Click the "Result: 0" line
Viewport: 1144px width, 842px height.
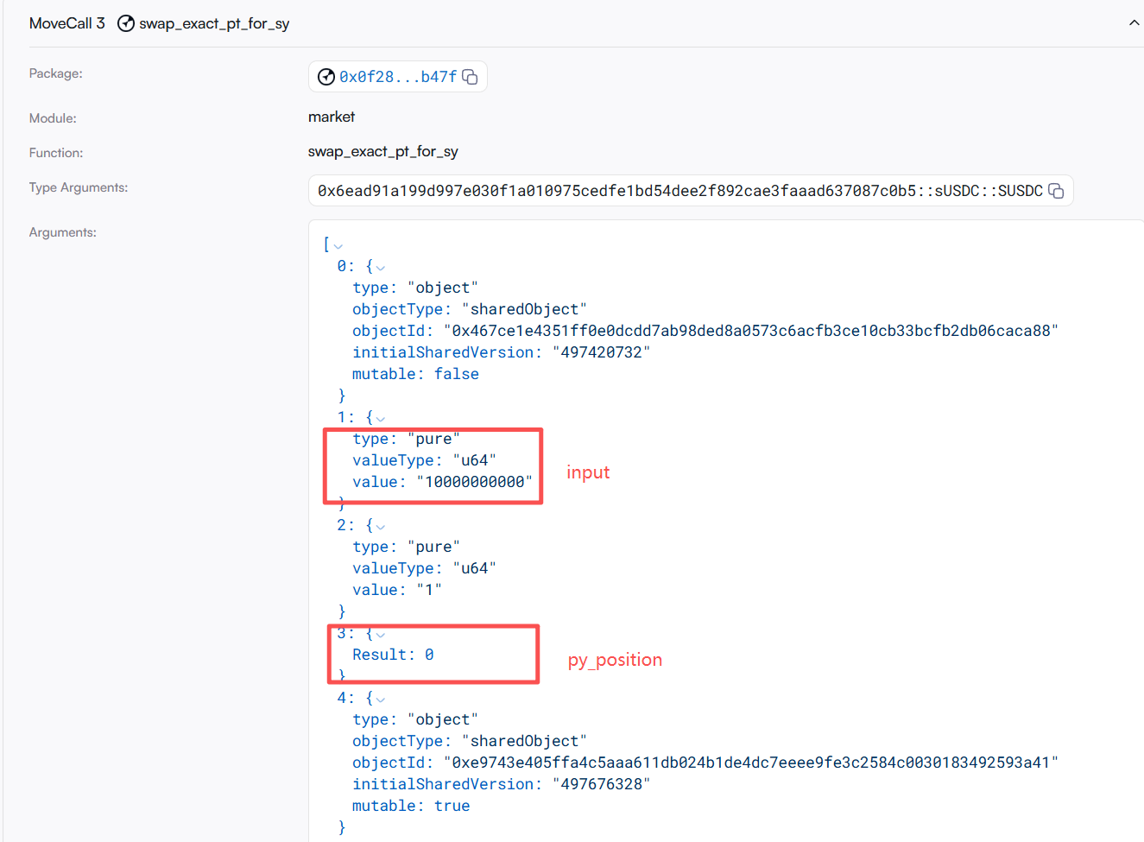pyautogui.click(x=393, y=655)
